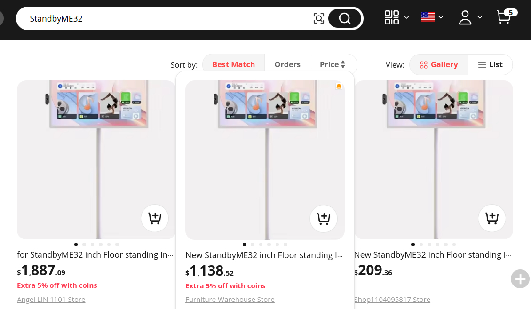Viewport: 531px width, 309px height.
Task: Toggle Price sort order
Action: [x=333, y=64]
